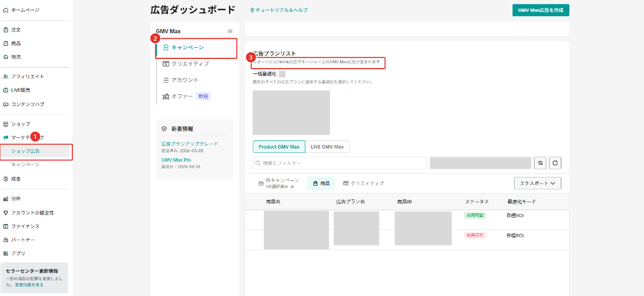Select the 商品 view tab
Viewport: 644px width, 296px height.
coord(321,183)
